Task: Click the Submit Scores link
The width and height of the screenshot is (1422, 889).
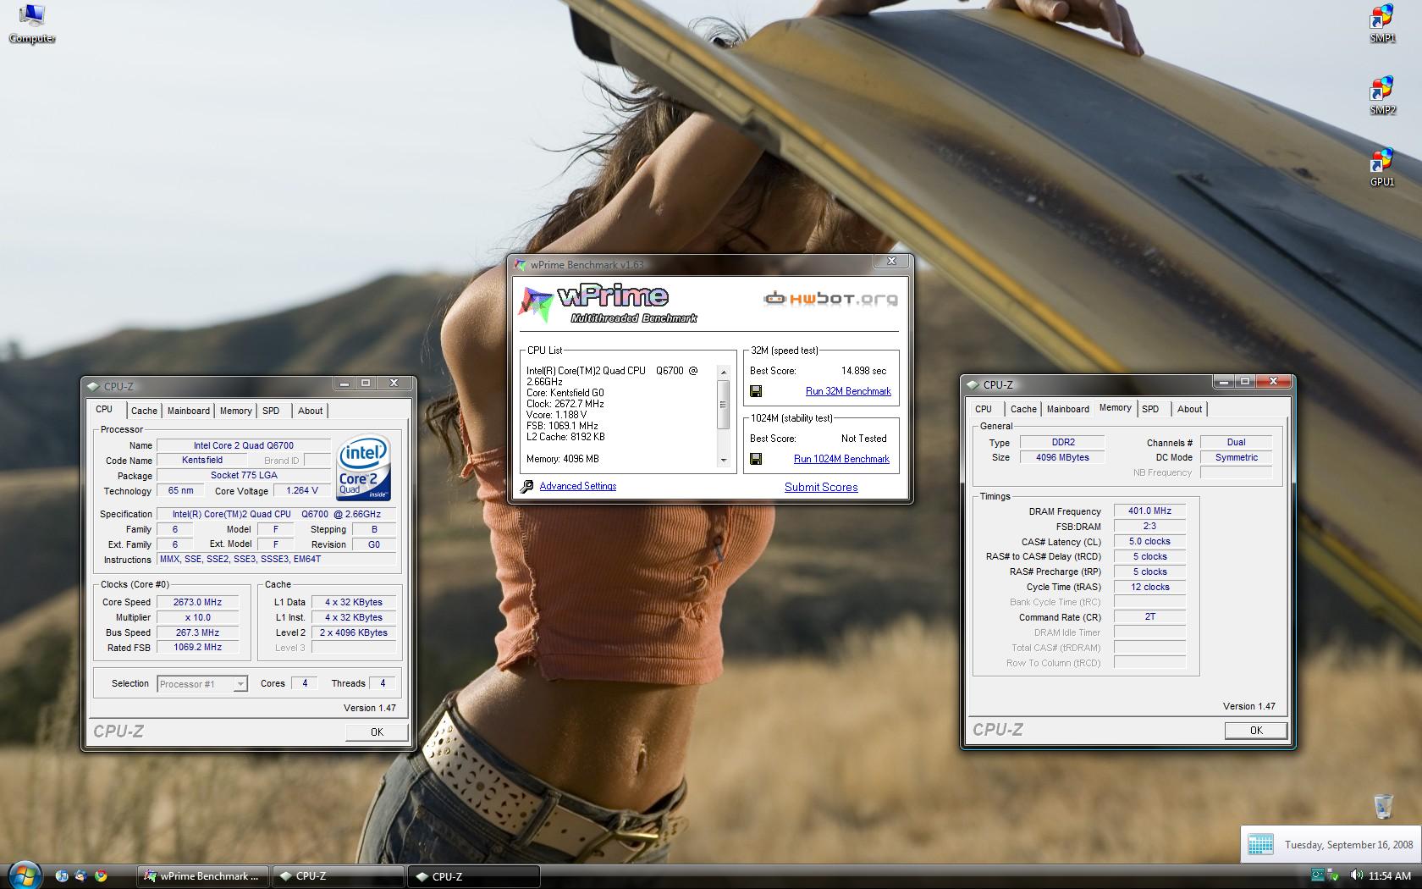Action: (821, 487)
